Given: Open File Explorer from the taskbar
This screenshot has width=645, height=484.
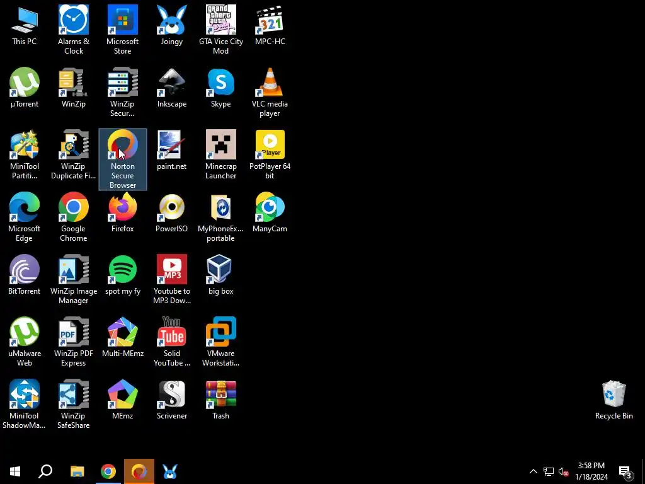Looking at the screenshot, I should [x=77, y=471].
